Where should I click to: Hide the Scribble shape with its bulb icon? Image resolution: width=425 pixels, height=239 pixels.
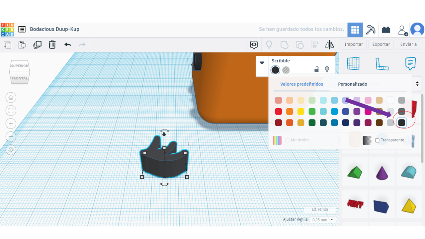(x=327, y=69)
